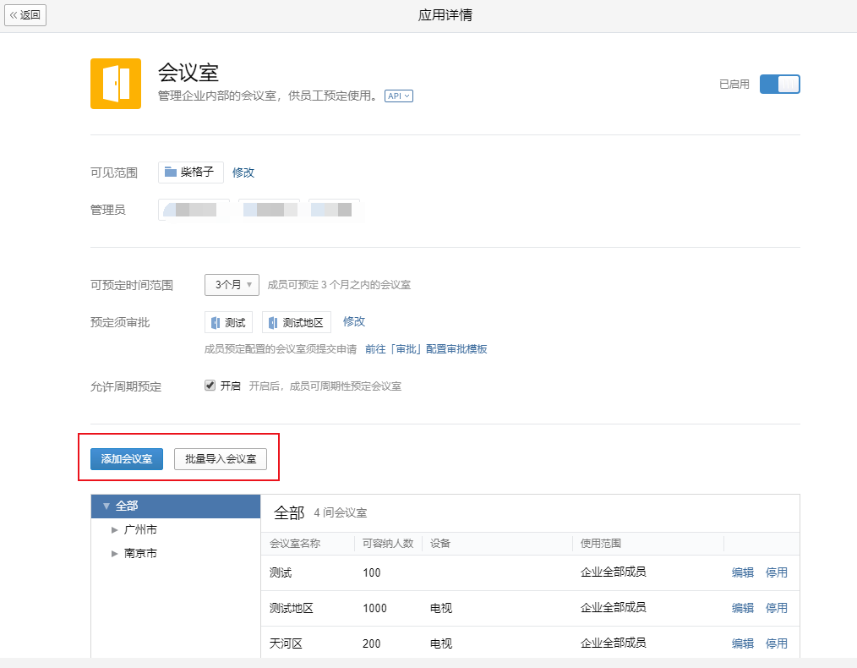The image size is (857, 668).
Task: Click the 柴格子 visible range tag
Action: click(x=191, y=172)
